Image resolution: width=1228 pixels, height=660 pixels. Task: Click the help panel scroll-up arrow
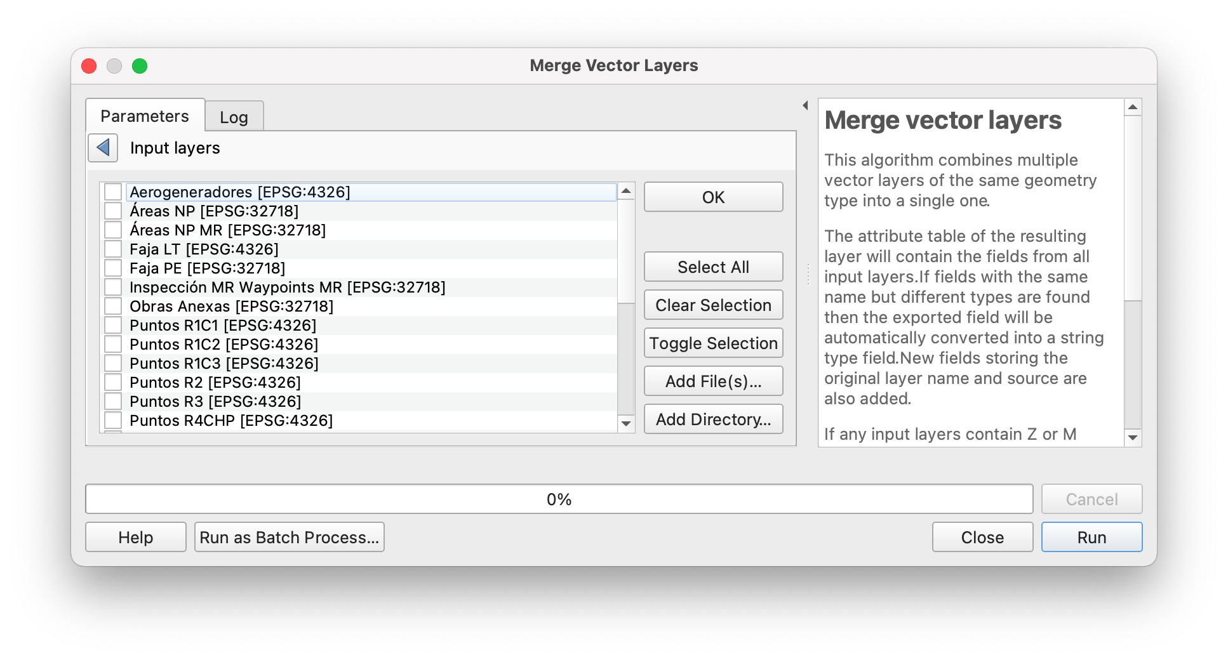coord(1133,107)
